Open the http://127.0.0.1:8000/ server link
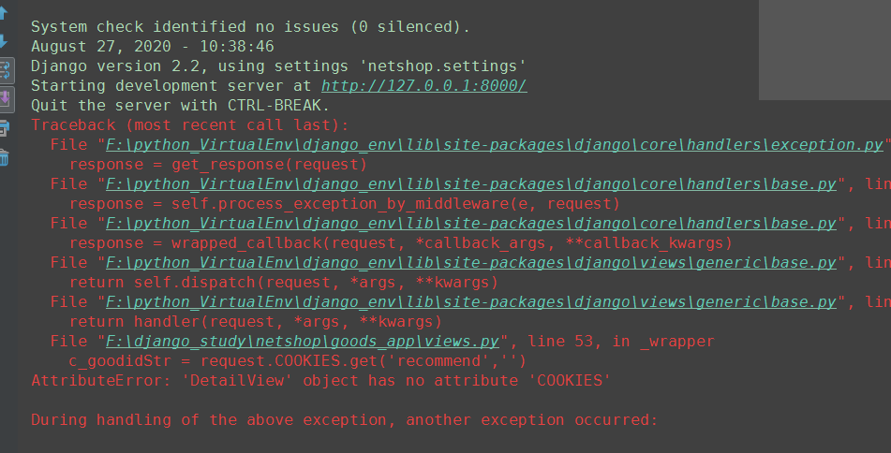Image resolution: width=891 pixels, height=453 pixels. click(423, 86)
